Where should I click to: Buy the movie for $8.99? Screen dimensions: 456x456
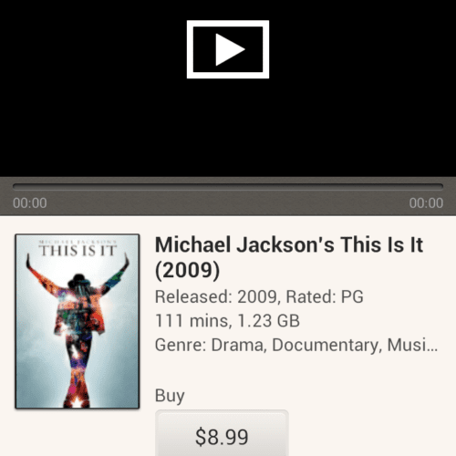pos(222,433)
